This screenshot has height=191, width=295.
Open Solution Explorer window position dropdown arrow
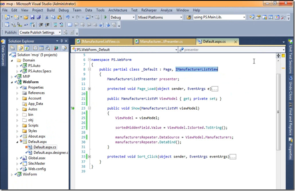coord(57,41)
